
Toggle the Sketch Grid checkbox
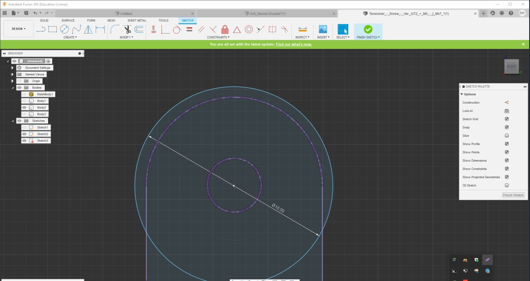[507, 119]
